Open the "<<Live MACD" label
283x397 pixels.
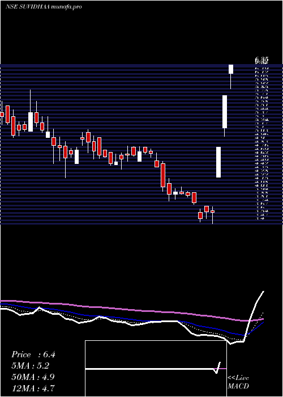click(238, 382)
